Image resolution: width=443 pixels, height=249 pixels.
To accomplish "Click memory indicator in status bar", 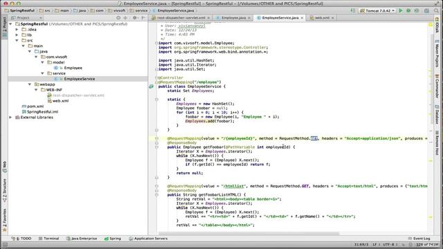I will coord(427,244).
